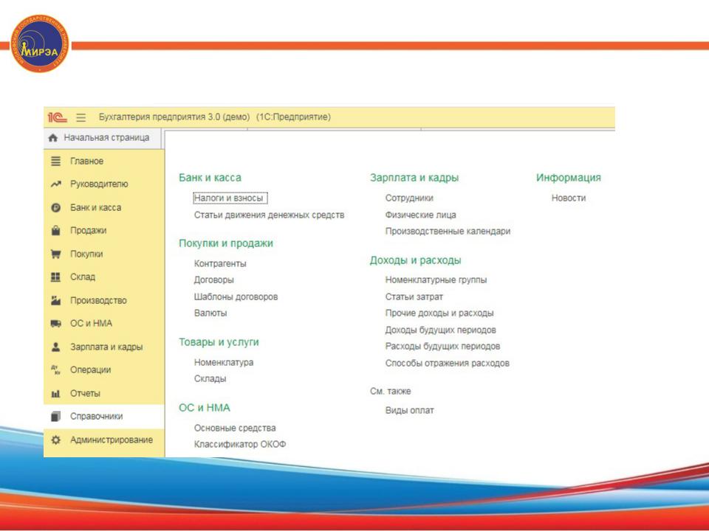Open the Новости link
The image size is (709, 531).
point(569,198)
